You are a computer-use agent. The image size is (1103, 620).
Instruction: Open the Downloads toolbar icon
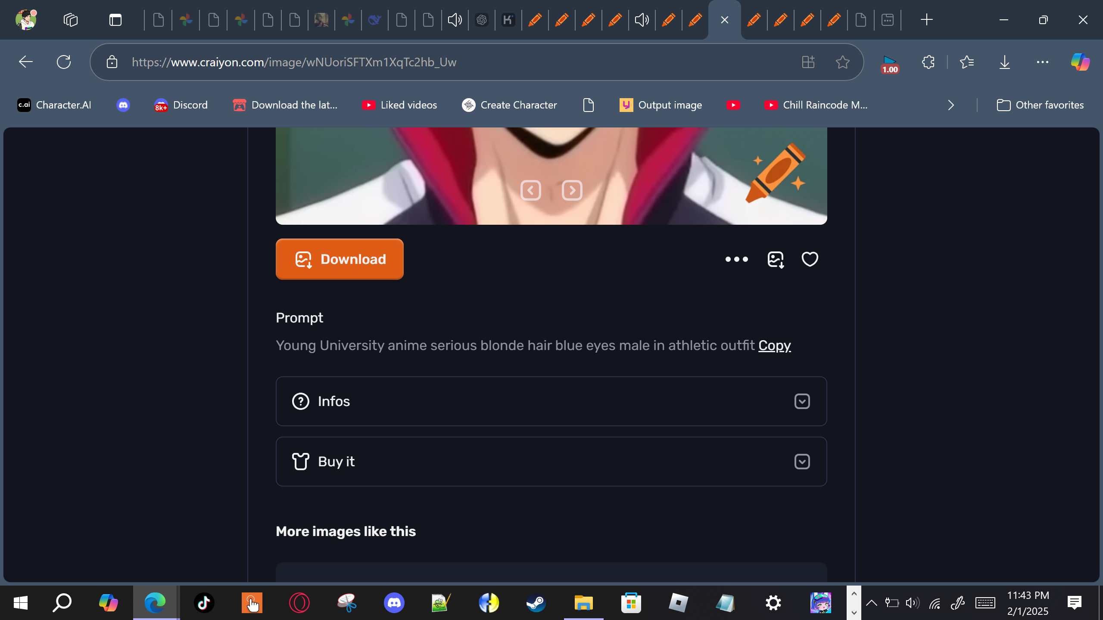click(x=1004, y=62)
